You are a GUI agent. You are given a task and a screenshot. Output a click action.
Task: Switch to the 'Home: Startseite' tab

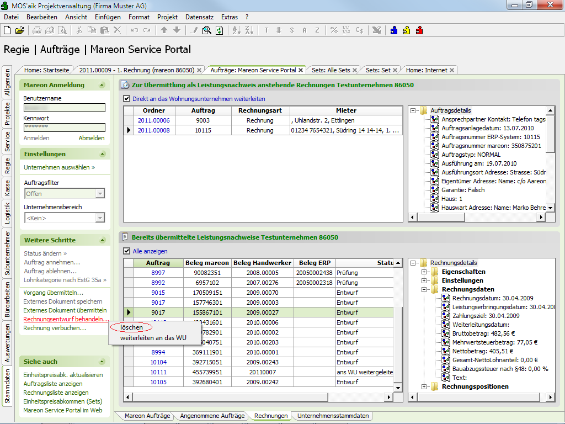click(46, 70)
